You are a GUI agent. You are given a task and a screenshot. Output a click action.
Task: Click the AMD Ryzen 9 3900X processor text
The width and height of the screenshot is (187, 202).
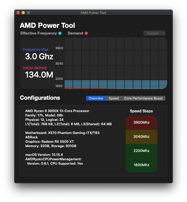point(57,111)
